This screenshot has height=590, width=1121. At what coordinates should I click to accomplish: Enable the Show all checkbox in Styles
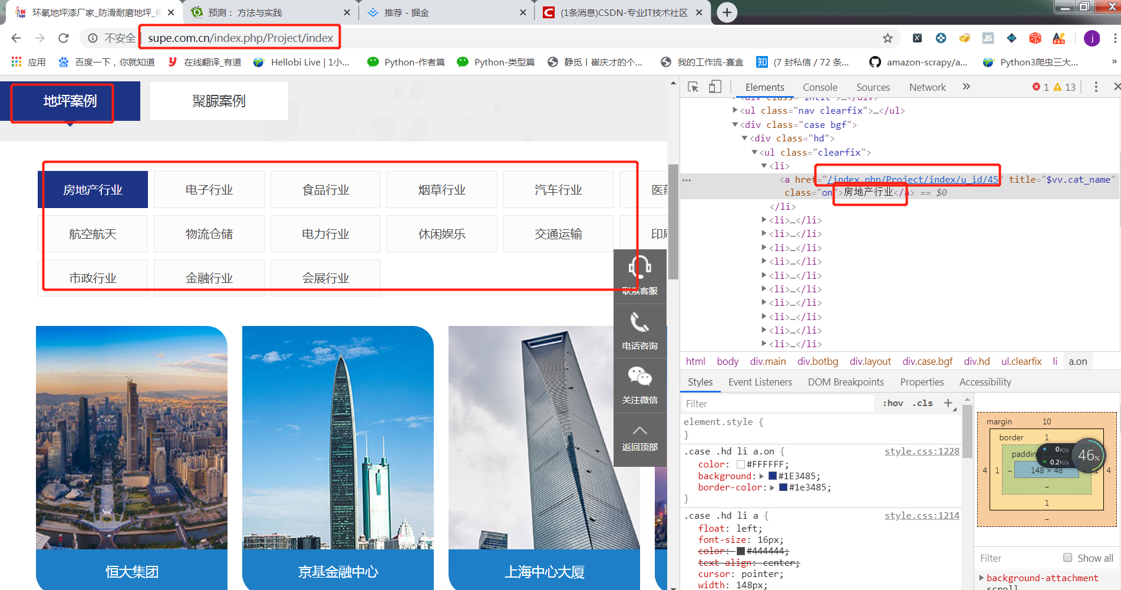coord(1067,558)
